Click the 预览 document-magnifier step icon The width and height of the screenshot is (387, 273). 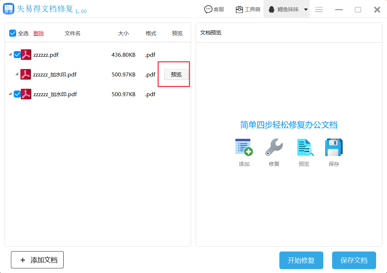point(305,148)
